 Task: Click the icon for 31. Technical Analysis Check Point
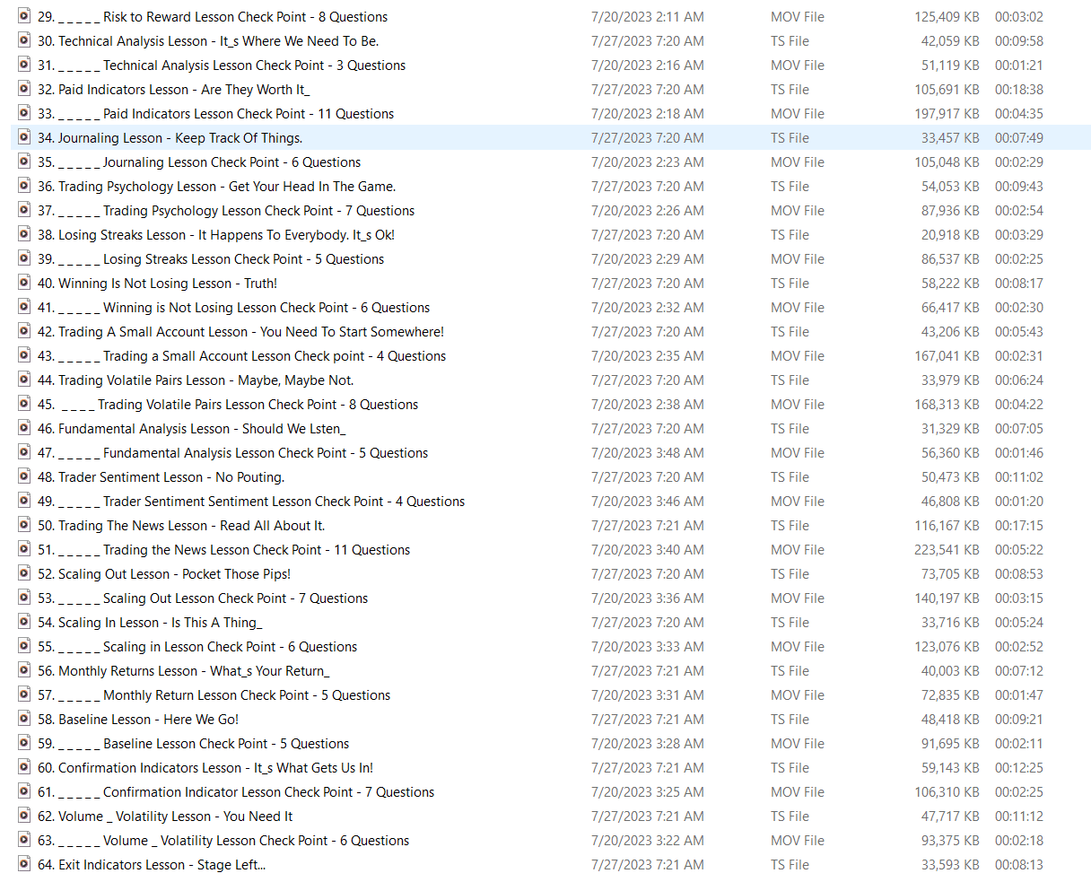click(x=24, y=65)
